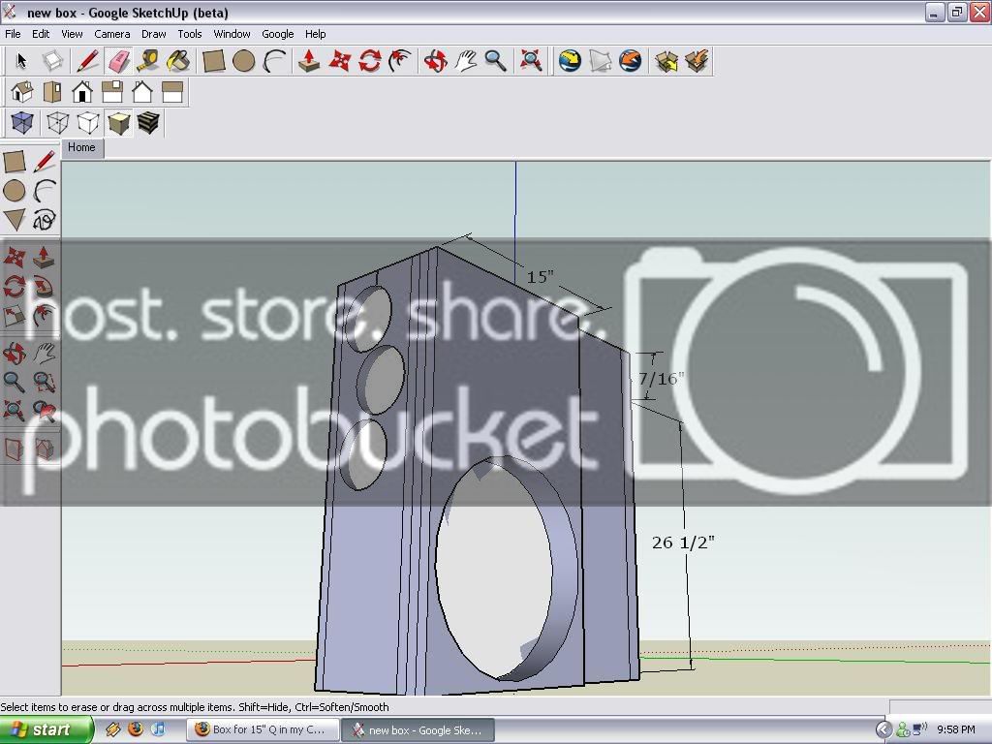The width and height of the screenshot is (992, 744).
Task: Open the Tools menu
Action: [189, 34]
